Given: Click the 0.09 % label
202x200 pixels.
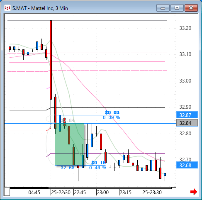Looking at the screenshot, I should (x=112, y=117).
